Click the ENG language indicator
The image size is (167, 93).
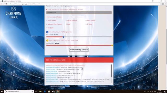click(155, 91)
